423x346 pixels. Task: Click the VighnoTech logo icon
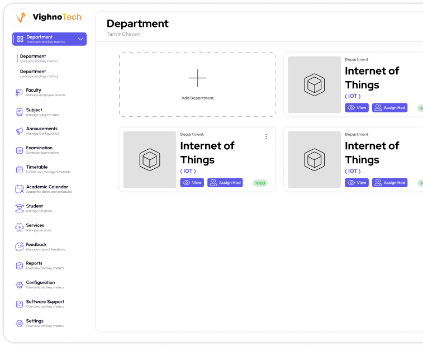(x=21, y=17)
